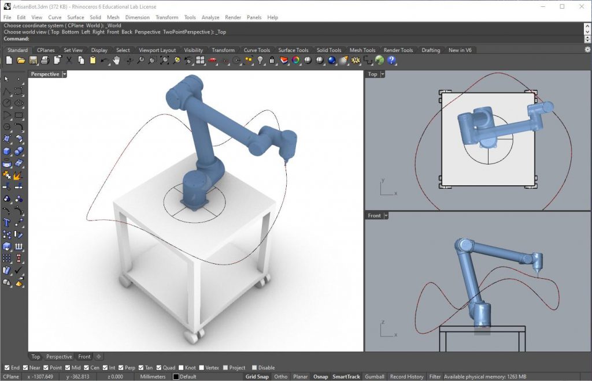Save the model with the floppy disk icon
Screen dimensions: 592x381
tap(33, 60)
